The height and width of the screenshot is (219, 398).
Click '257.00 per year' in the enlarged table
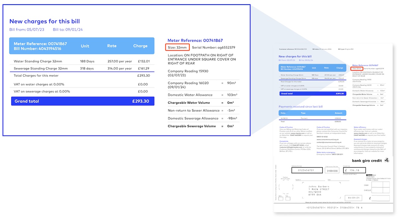pyautogui.click(x=119, y=61)
